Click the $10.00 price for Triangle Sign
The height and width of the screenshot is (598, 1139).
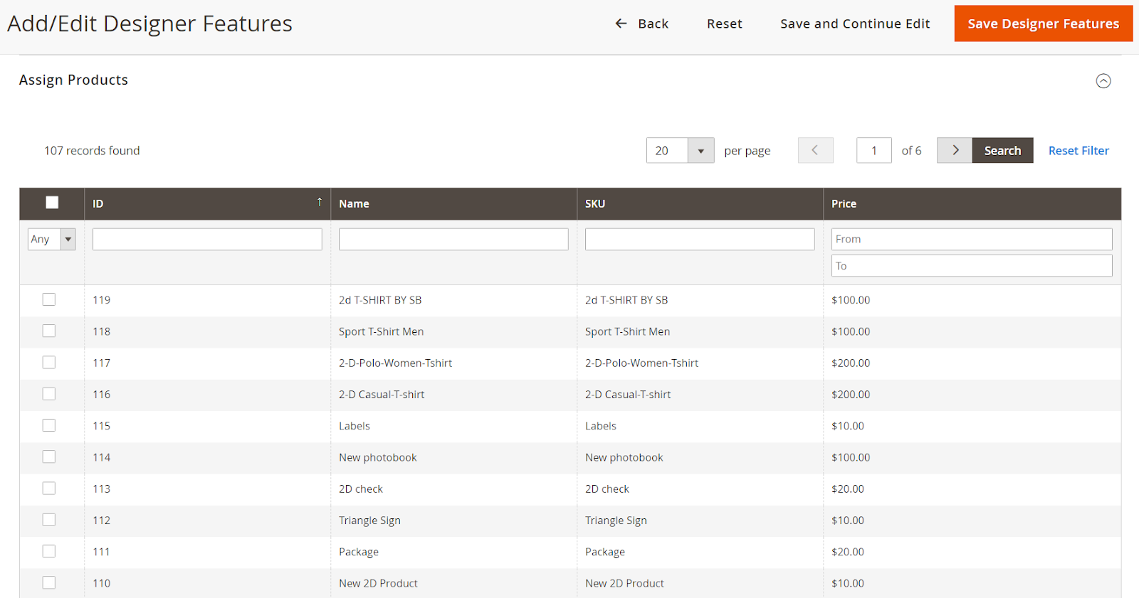(x=848, y=520)
